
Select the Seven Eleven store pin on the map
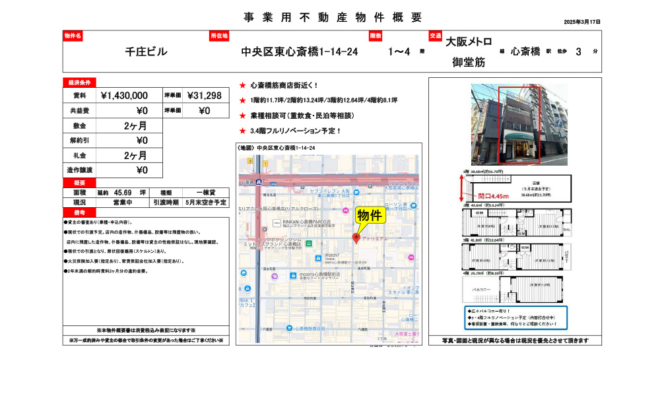(356, 192)
